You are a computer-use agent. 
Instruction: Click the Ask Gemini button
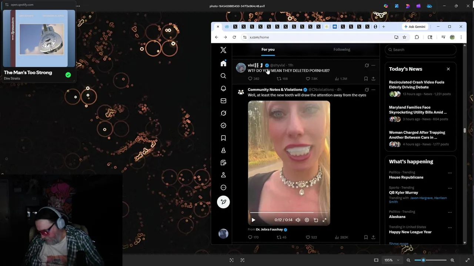(415, 27)
